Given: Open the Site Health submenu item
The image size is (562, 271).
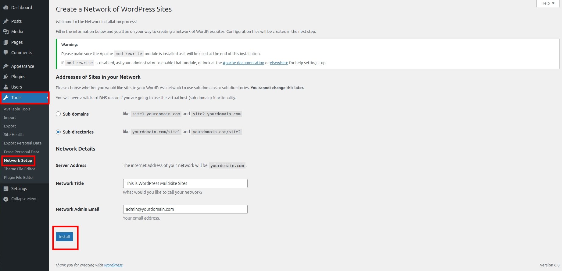Looking at the screenshot, I should [14, 134].
